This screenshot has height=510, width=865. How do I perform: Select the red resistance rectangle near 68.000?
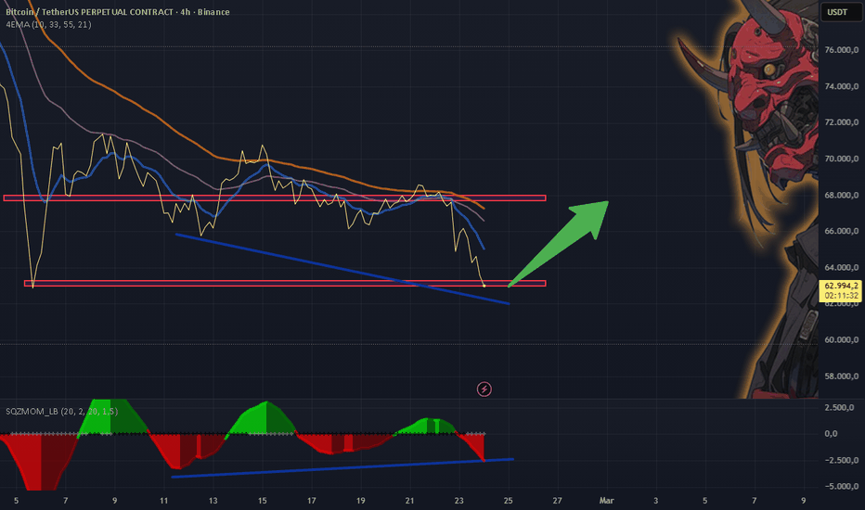(275, 198)
